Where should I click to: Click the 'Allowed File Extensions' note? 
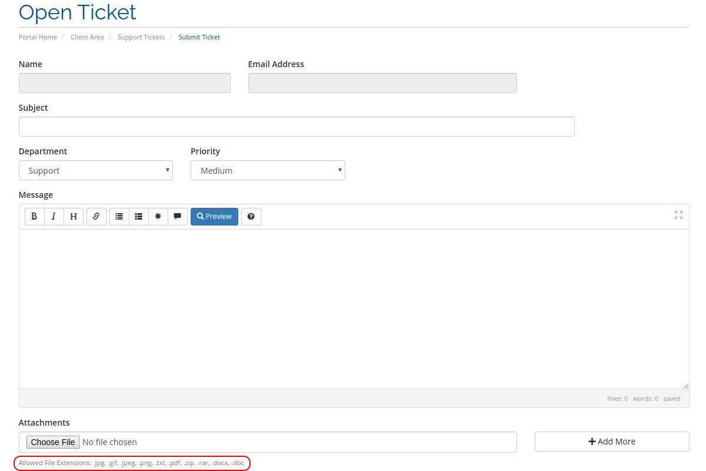click(x=131, y=463)
